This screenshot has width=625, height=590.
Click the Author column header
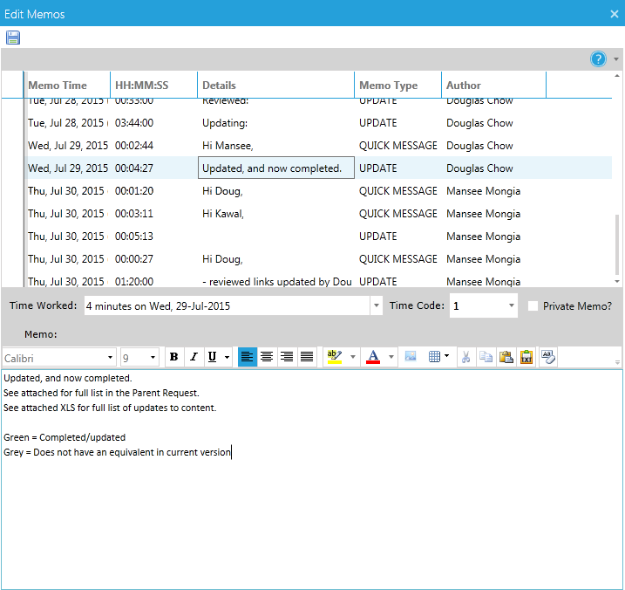click(x=463, y=86)
